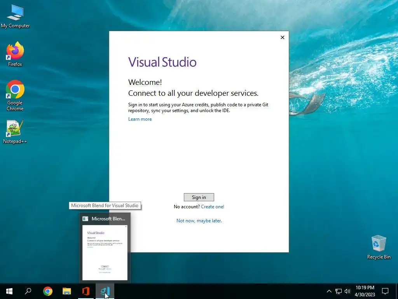Click the Blend for Visual Studio taskbar icon

[x=105, y=291]
